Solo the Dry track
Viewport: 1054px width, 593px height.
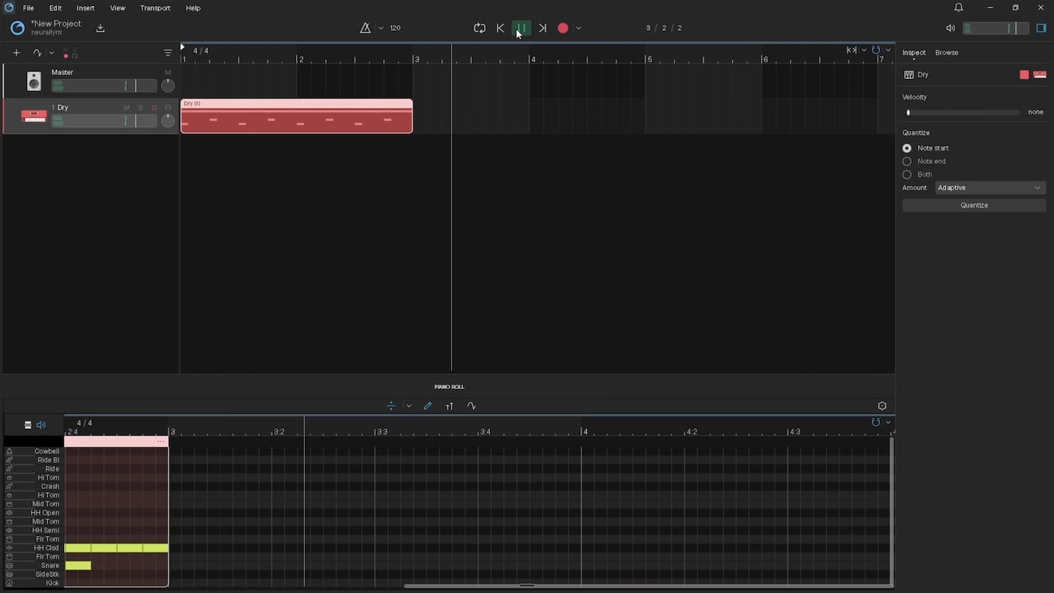pyautogui.click(x=140, y=107)
